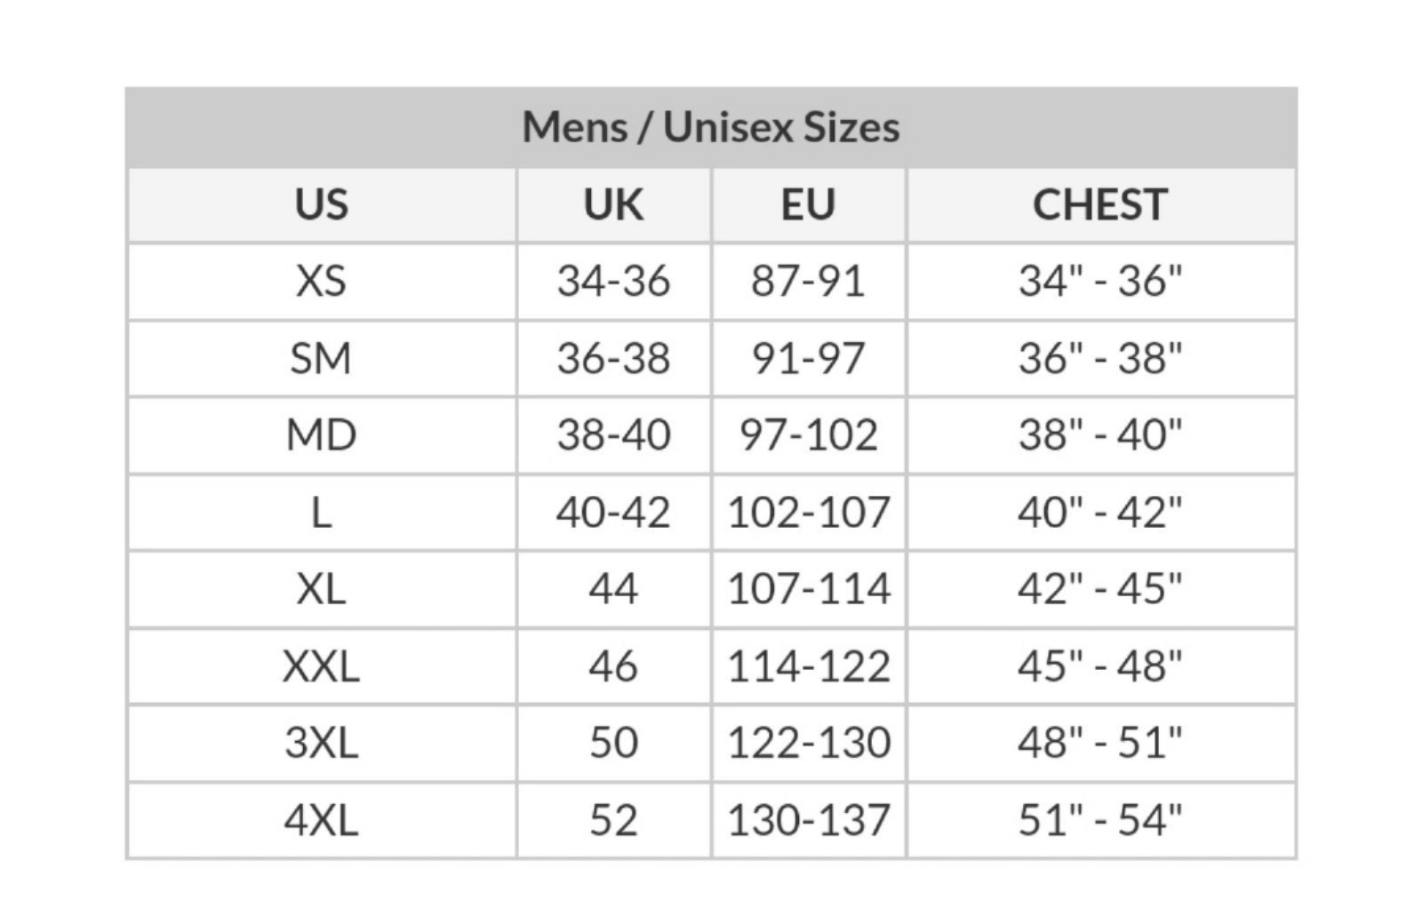The height and width of the screenshot is (917, 1422).
Task: Select the US column header
Action: tap(322, 205)
